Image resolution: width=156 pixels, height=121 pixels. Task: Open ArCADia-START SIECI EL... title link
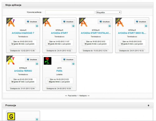point(132,33)
